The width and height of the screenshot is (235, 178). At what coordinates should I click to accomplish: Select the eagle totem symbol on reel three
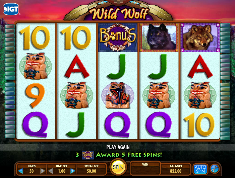tap(118, 95)
